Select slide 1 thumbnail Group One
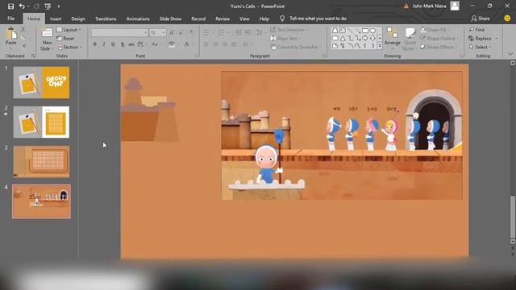 pos(41,82)
